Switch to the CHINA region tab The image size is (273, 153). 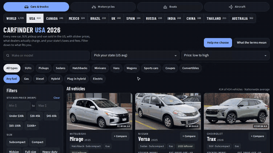point(194,18)
